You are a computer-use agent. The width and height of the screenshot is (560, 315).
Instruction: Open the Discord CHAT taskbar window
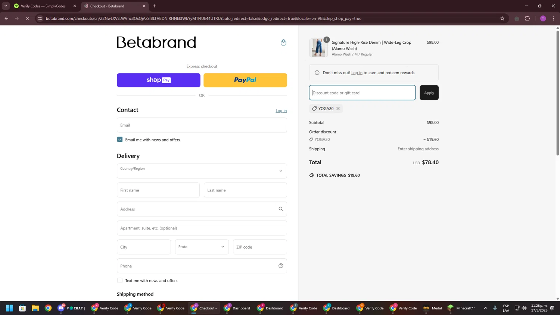click(x=72, y=308)
